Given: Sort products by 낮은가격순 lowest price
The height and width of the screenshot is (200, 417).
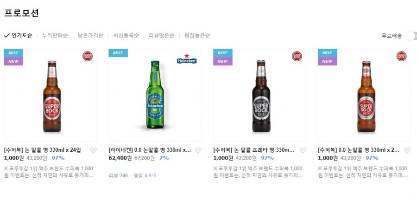Looking at the screenshot, I should 90,35.
